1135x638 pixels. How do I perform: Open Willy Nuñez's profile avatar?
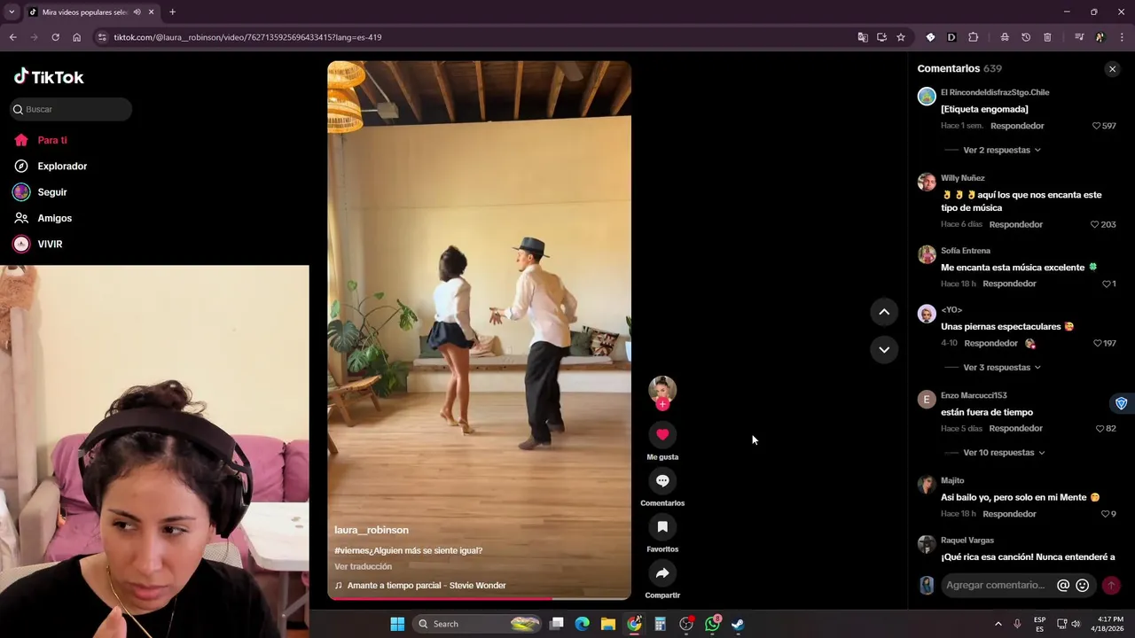927,182
